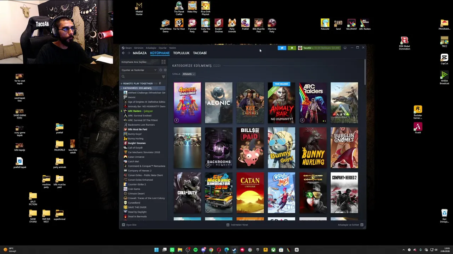Open the Catan Universe game cover
Screen dimensions: 453x254
[250, 193]
